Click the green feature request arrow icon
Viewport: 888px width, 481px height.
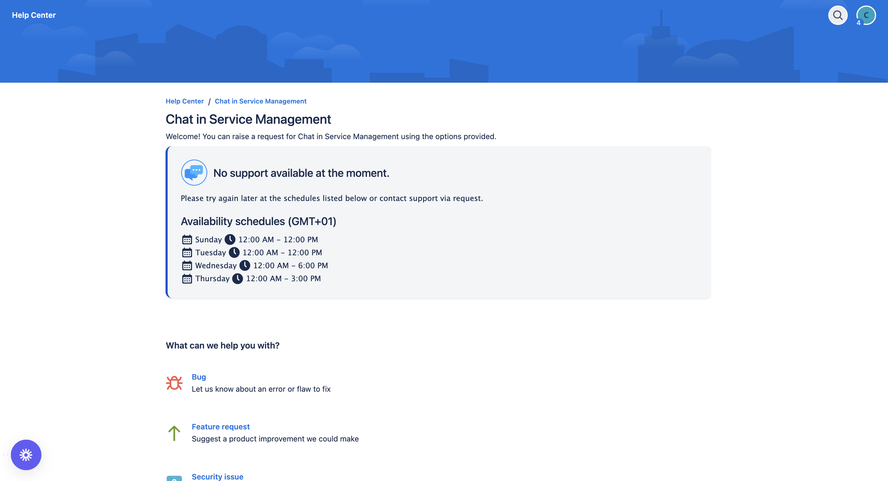(x=174, y=433)
